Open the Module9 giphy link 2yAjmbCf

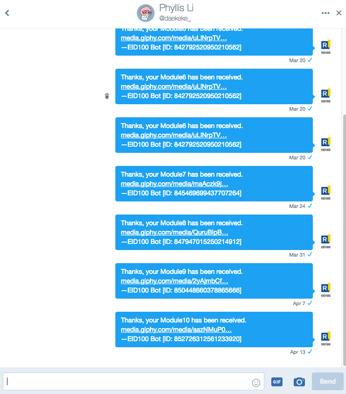tap(175, 281)
